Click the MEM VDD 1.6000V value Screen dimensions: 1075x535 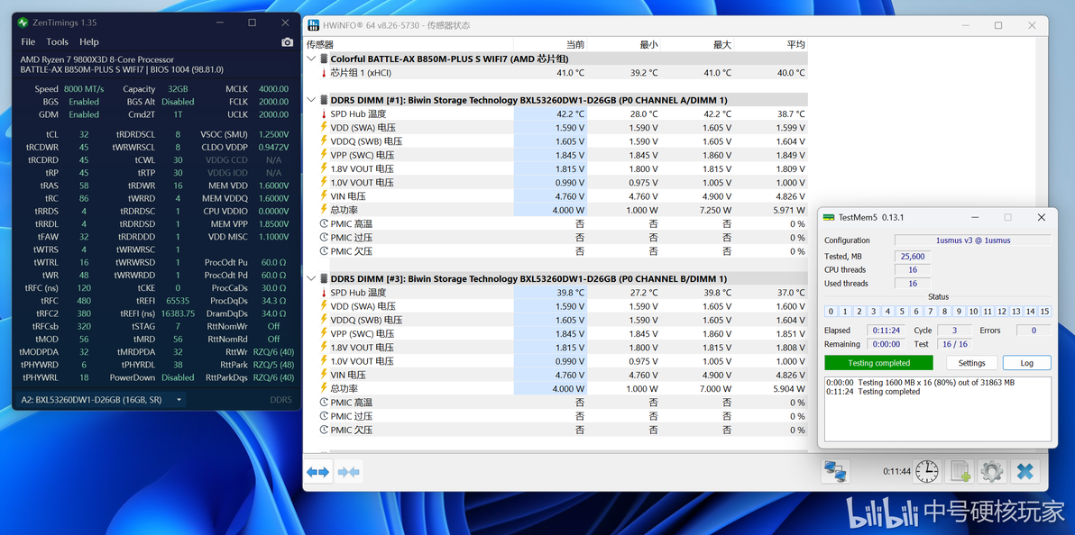273,186
